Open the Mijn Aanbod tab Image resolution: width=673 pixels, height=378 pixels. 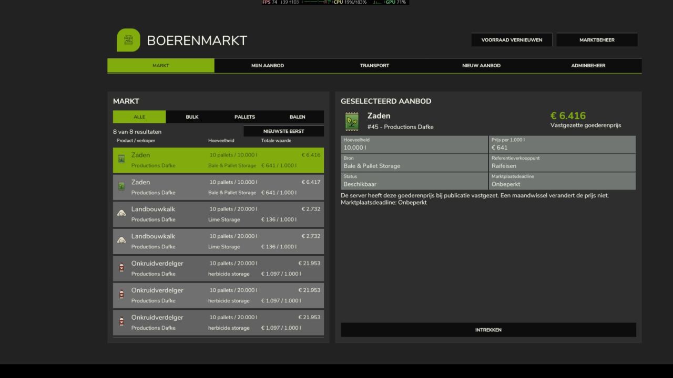[x=268, y=66]
